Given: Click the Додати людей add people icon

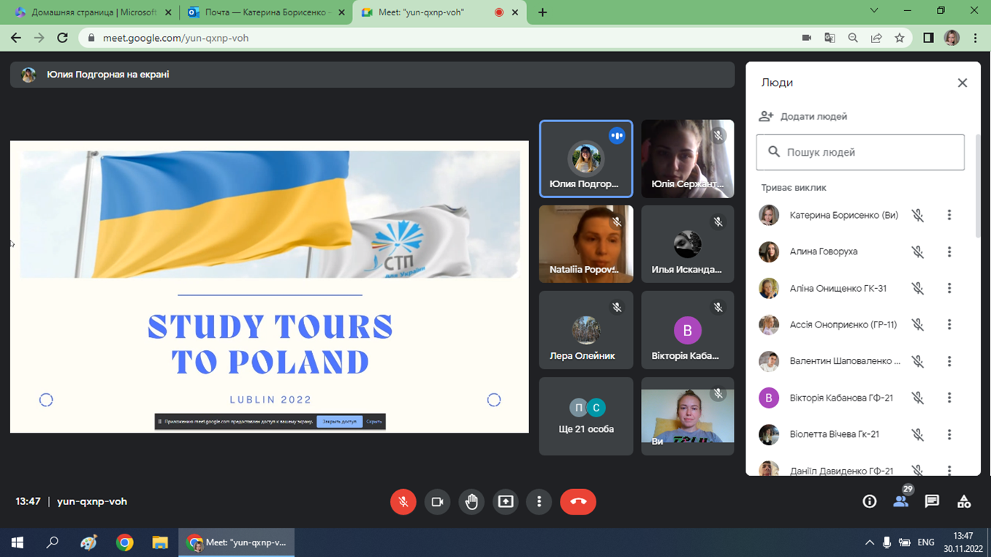Looking at the screenshot, I should 766,116.
